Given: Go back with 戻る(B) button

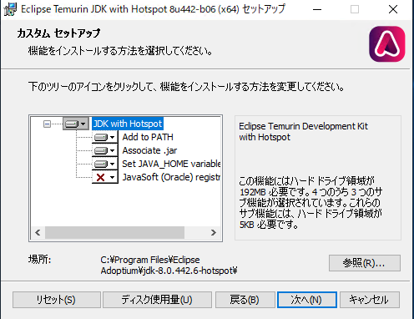Looking at the screenshot, I should [245, 300].
